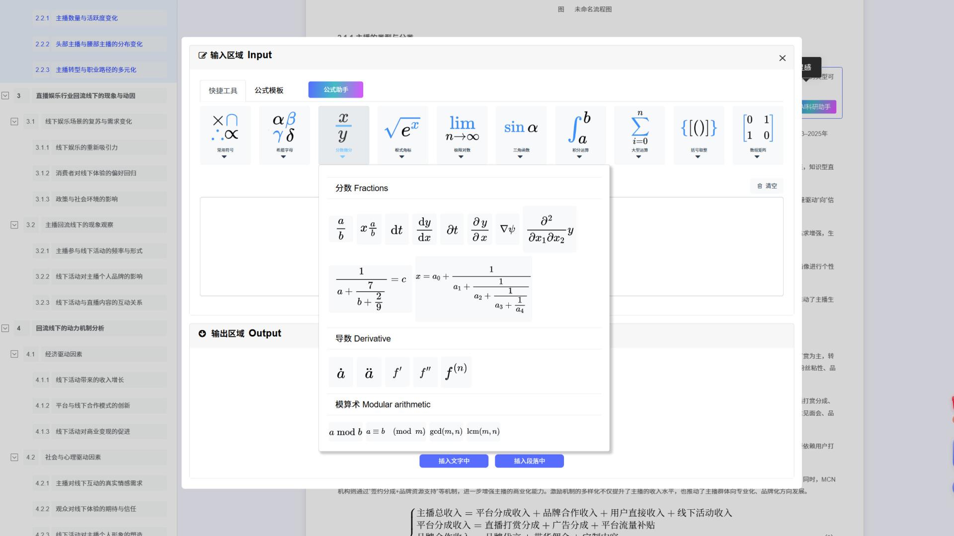Viewport: 954px width, 536px height.
Task: Expand the dropdown under 常用符号
Action: tap(225, 157)
